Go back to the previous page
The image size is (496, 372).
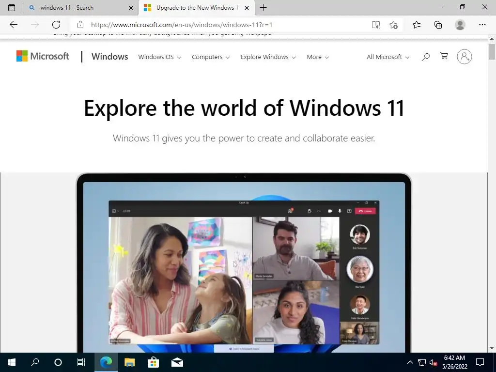click(13, 25)
